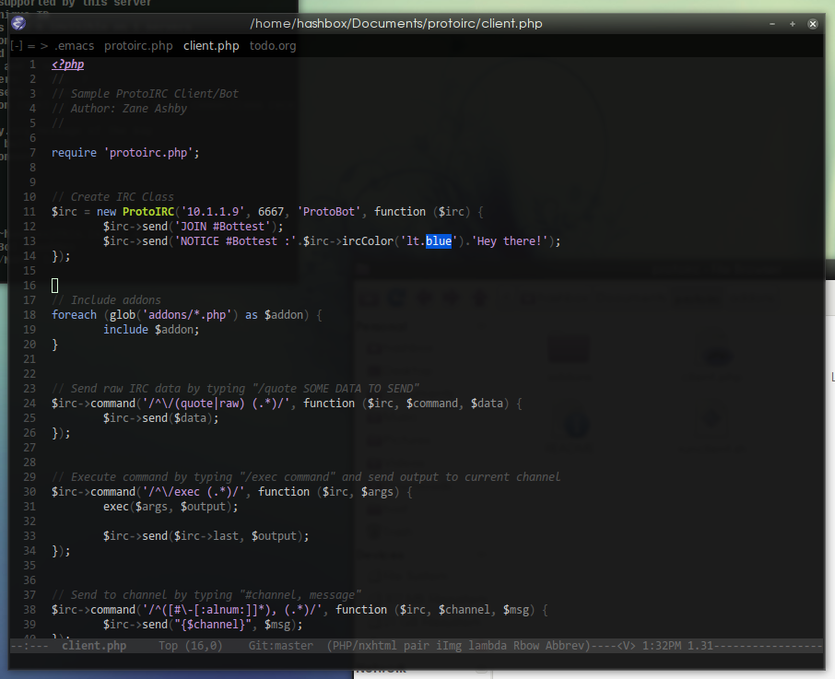Click the 'JOIN #Bottest' string
The width and height of the screenshot is (835, 679).
click(x=223, y=227)
